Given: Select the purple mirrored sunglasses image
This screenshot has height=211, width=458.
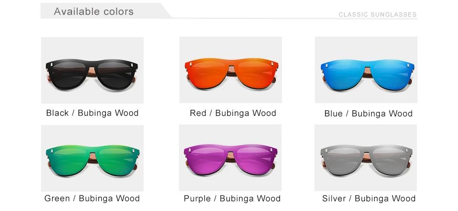Looking at the screenshot, I should tap(230, 158).
